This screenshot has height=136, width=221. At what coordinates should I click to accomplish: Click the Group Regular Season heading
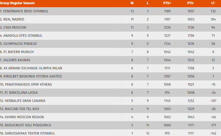[x=17, y=3]
